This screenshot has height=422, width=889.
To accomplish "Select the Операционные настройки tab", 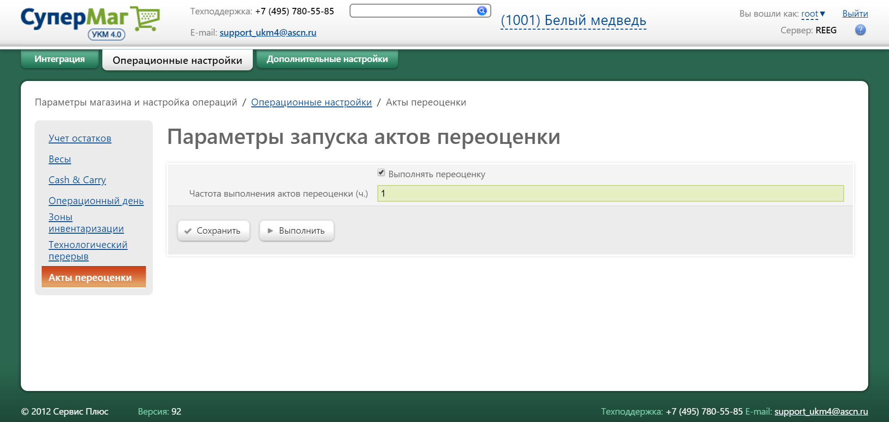I will 177,60.
